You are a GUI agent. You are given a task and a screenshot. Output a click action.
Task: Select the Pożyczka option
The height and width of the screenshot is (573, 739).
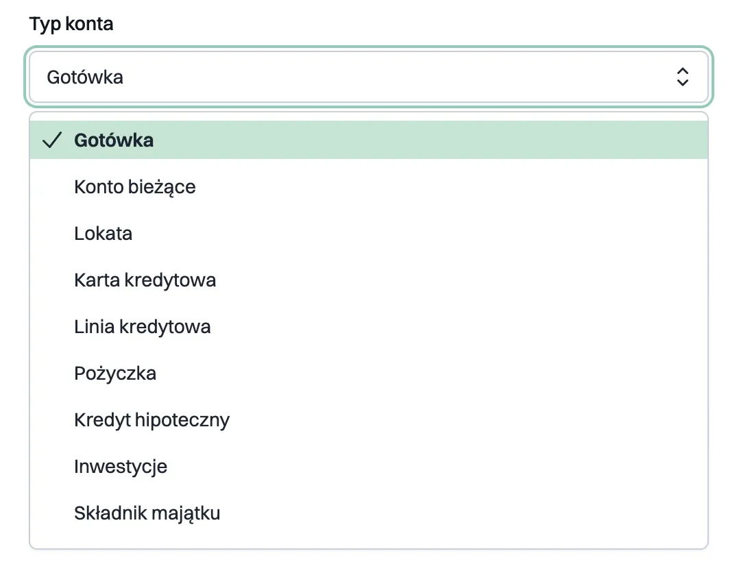[x=115, y=374]
